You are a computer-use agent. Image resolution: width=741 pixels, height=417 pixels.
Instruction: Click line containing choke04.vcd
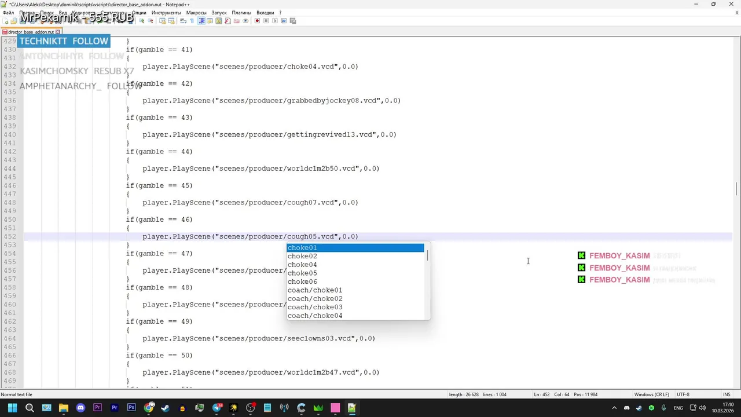pyautogui.click(x=250, y=67)
